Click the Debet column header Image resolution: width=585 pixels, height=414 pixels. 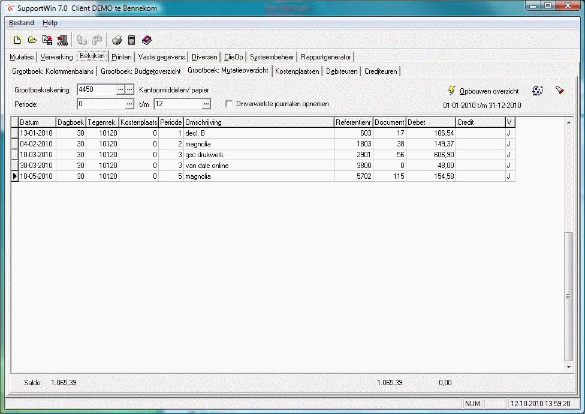(430, 122)
